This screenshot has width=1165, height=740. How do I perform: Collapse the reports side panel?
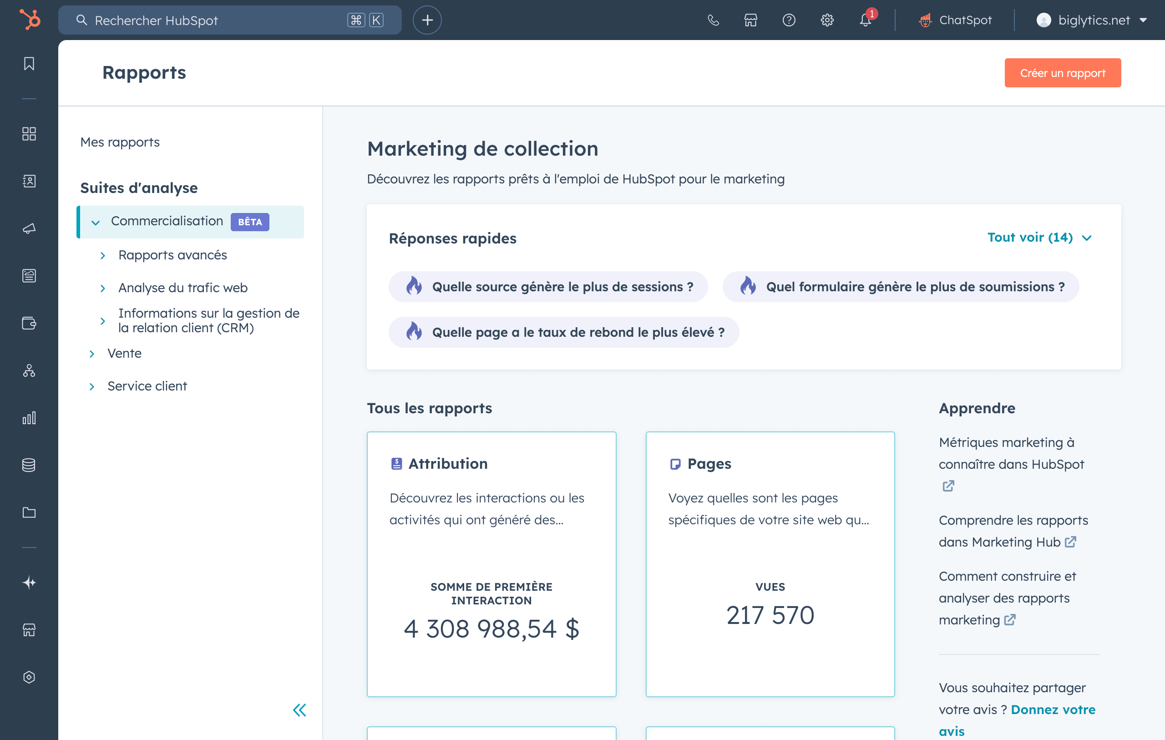point(299,710)
